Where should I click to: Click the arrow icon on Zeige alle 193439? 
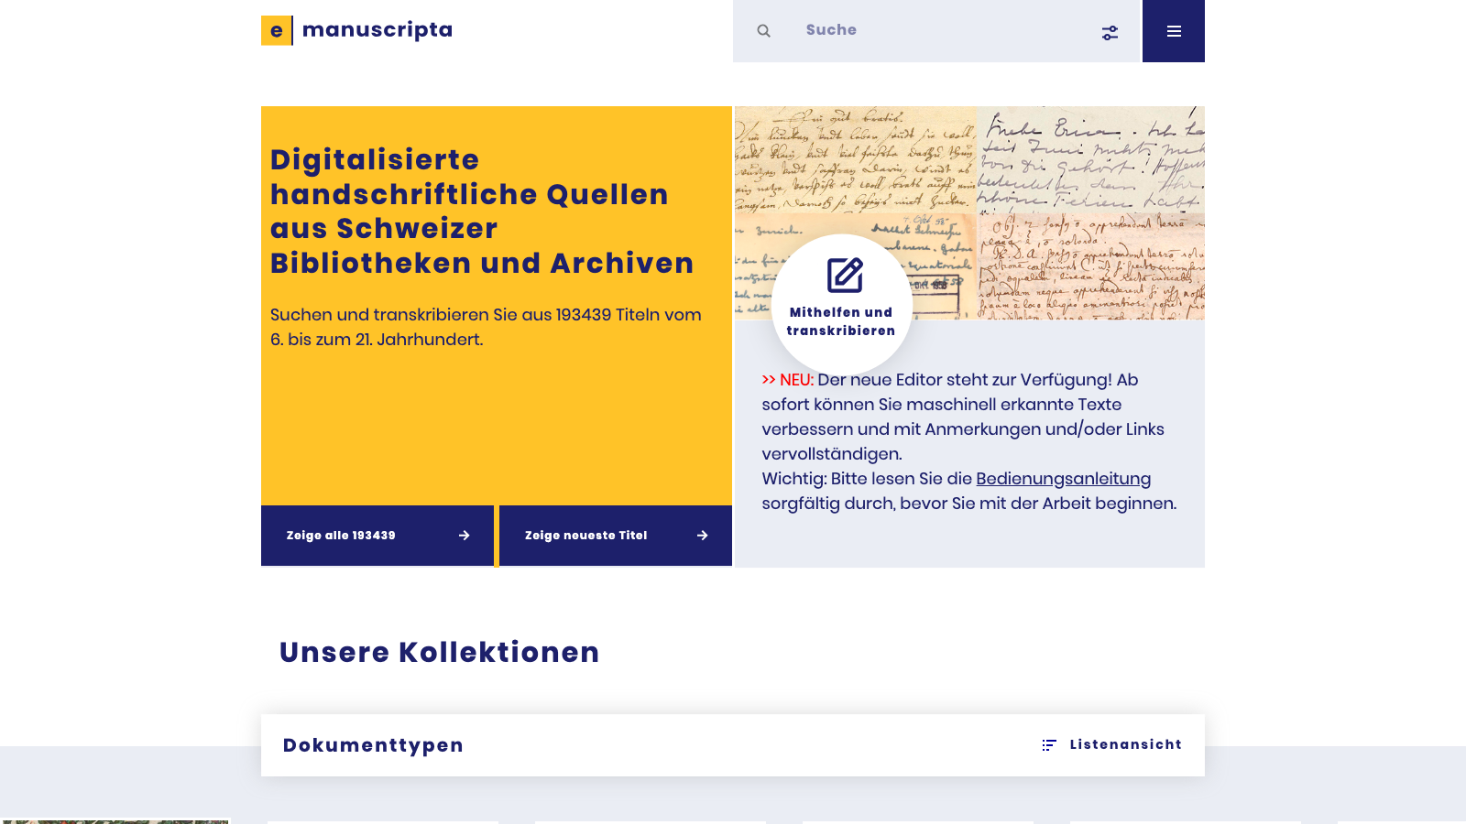click(465, 536)
